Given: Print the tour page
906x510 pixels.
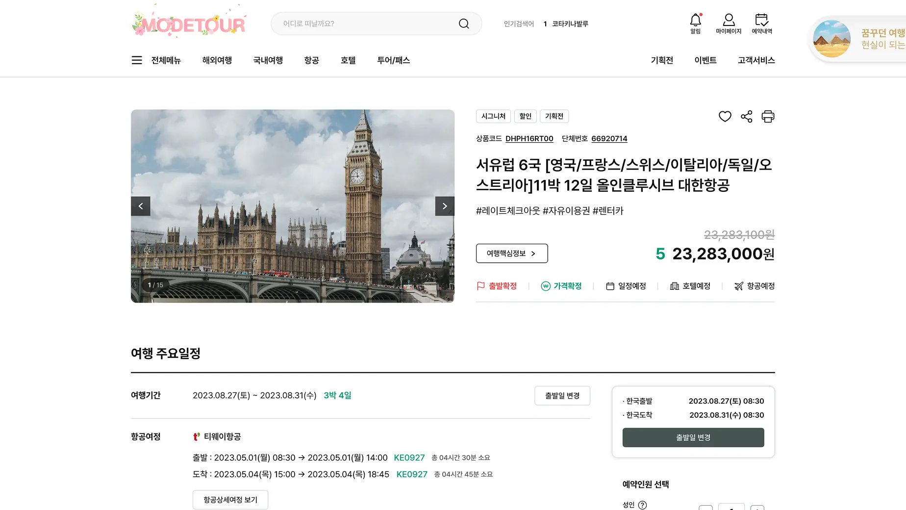Looking at the screenshot, I should 768,117.
